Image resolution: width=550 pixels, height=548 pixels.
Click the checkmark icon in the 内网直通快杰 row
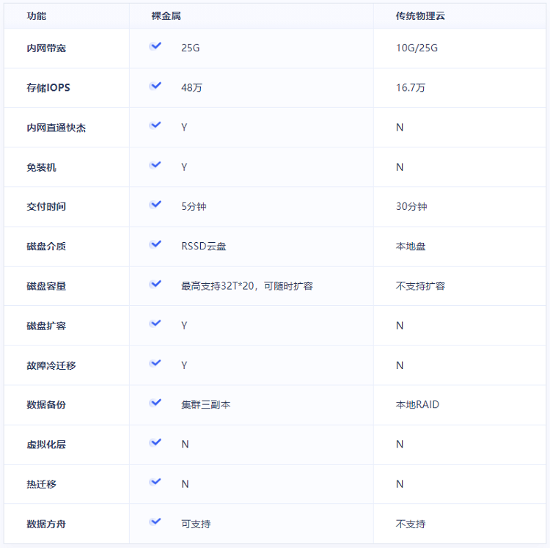coord(155,125)
